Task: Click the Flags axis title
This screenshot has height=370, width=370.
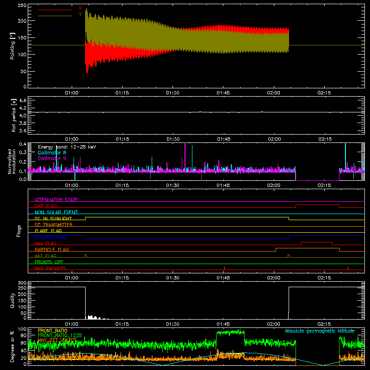Action: tap(19, 231)
